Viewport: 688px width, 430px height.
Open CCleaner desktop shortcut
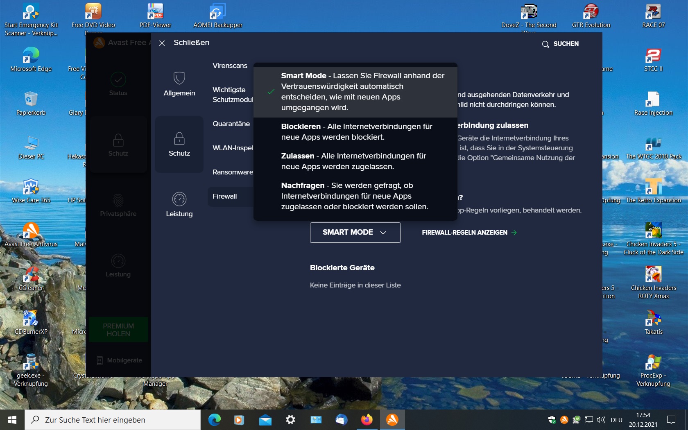[31, 279]
